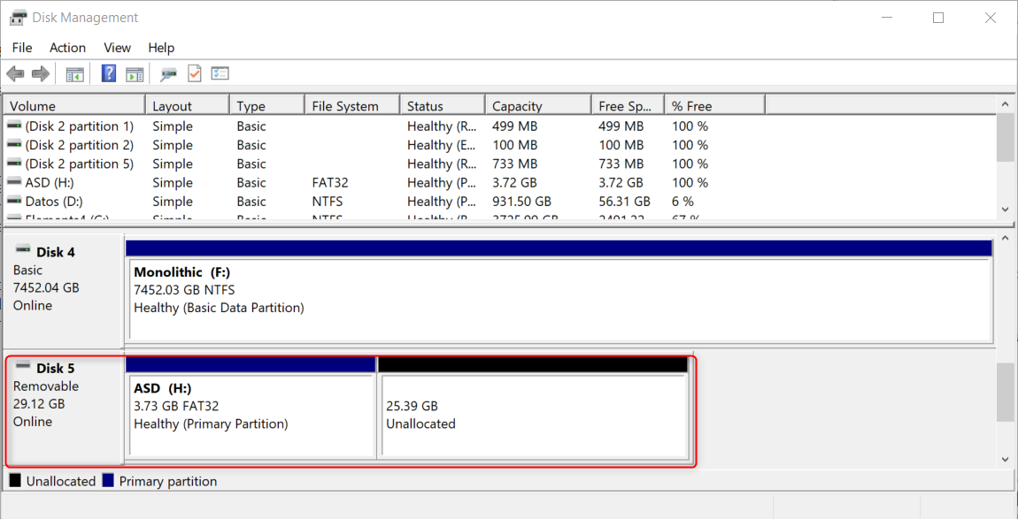
Task: Click the Free Space column header
Action: [x=625, y=104]
